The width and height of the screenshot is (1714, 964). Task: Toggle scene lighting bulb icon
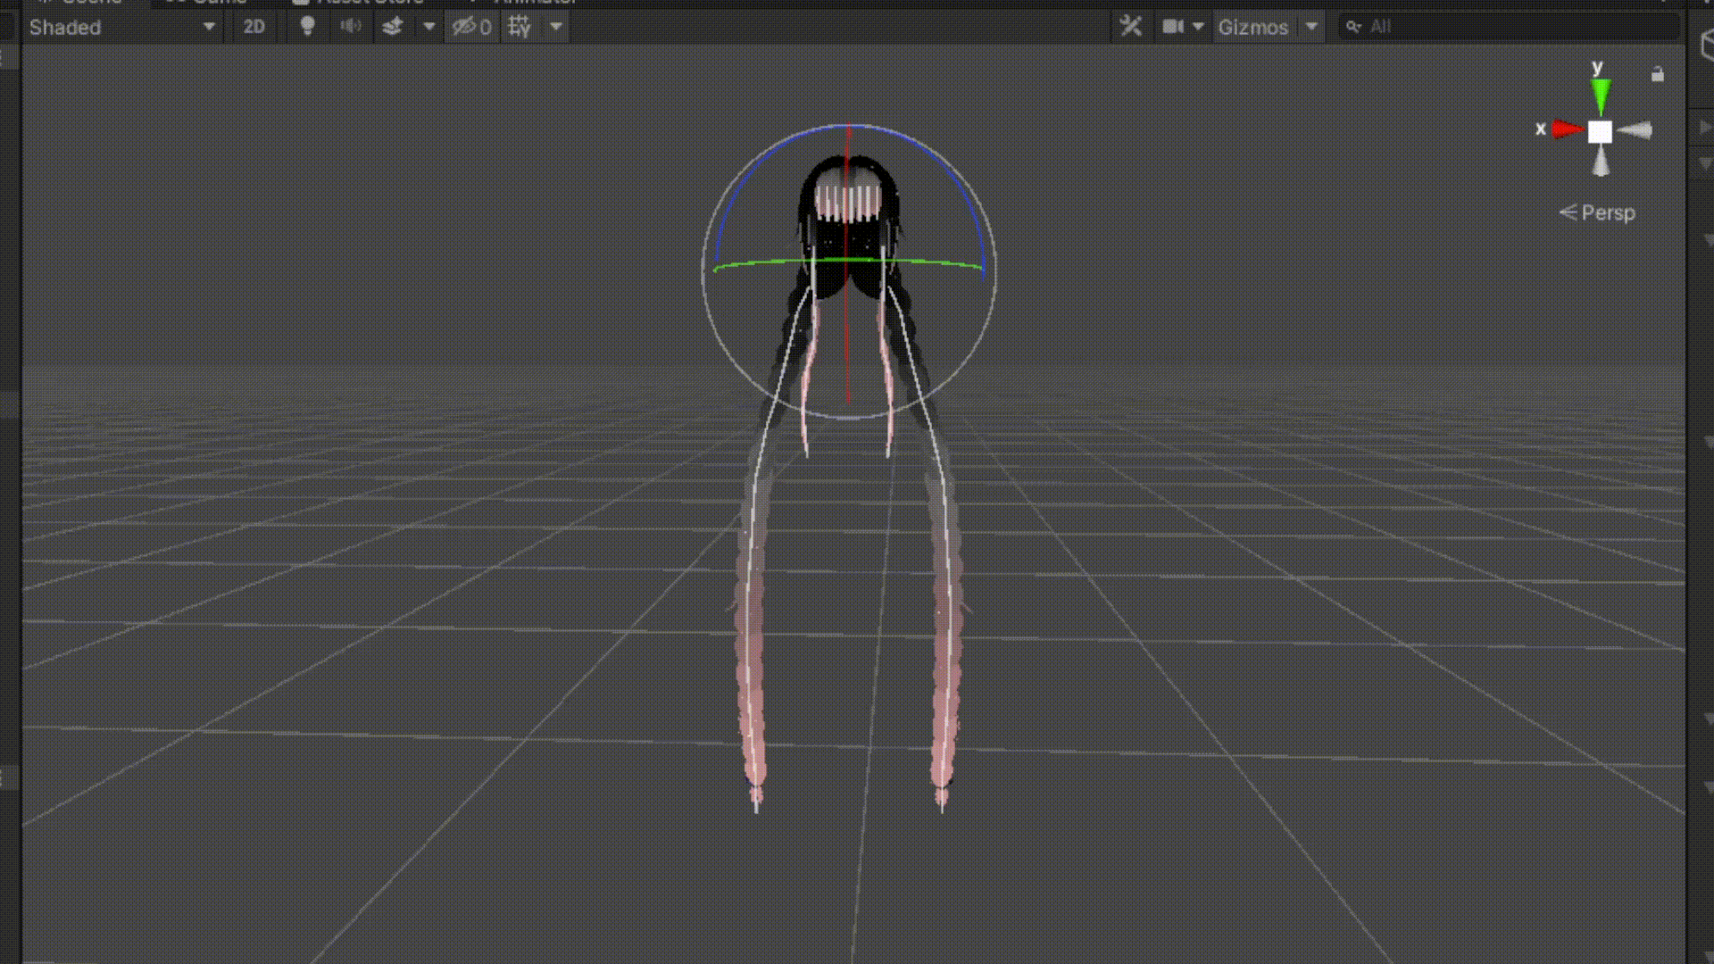307,27
